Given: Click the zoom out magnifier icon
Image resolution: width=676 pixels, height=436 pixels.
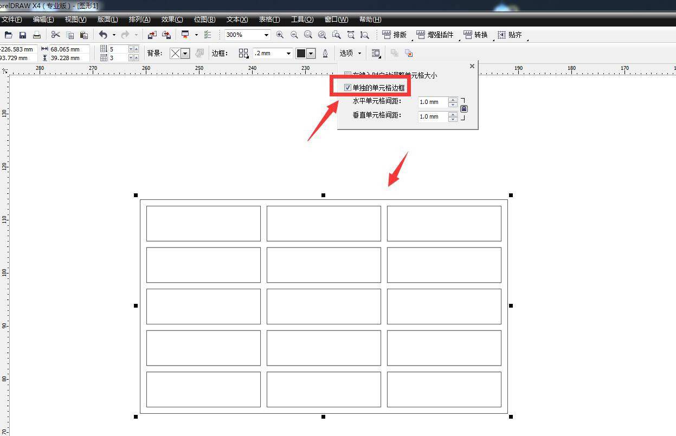Looking at the screenshot, I should click(x=294, y=35).
